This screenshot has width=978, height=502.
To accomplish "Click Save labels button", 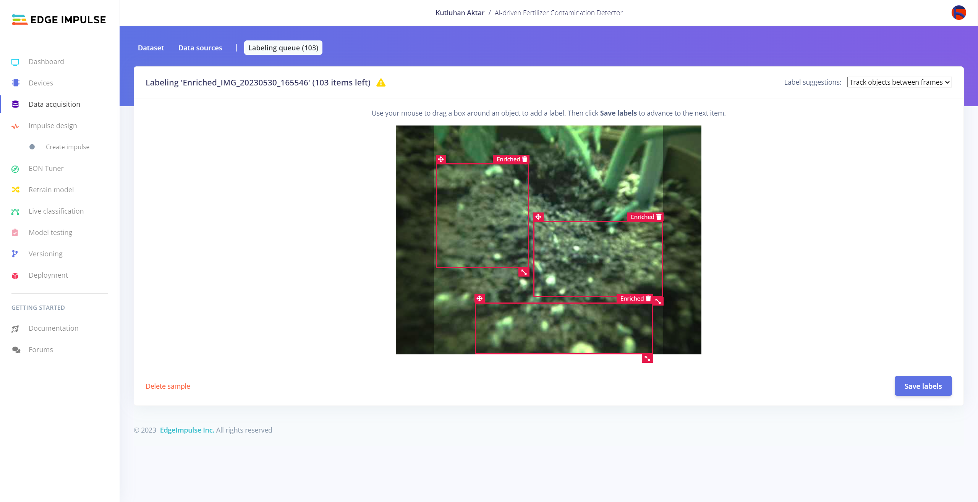I will tap(923, 386).
